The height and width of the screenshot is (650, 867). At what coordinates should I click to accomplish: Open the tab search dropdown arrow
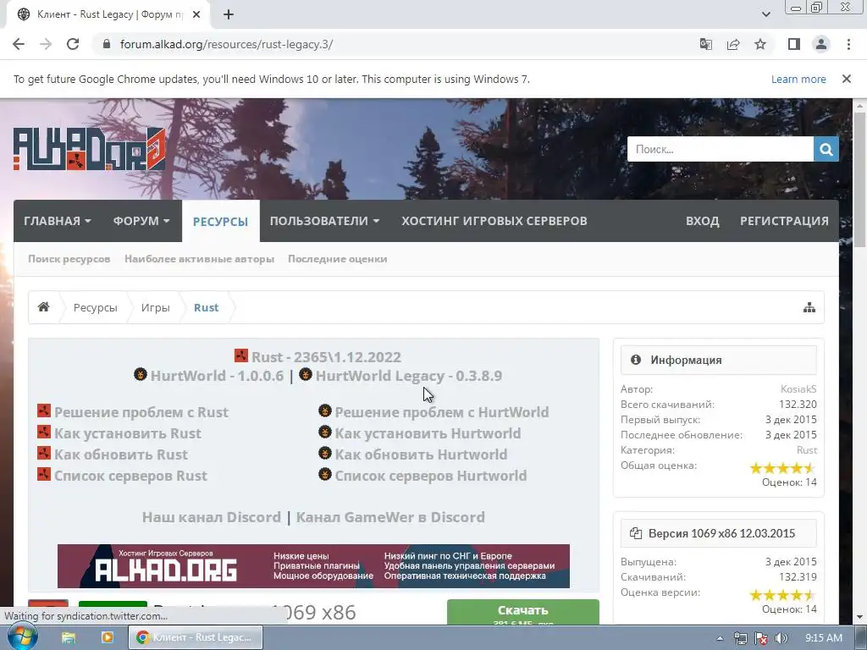pyautogui.click(x=765, y=14)
